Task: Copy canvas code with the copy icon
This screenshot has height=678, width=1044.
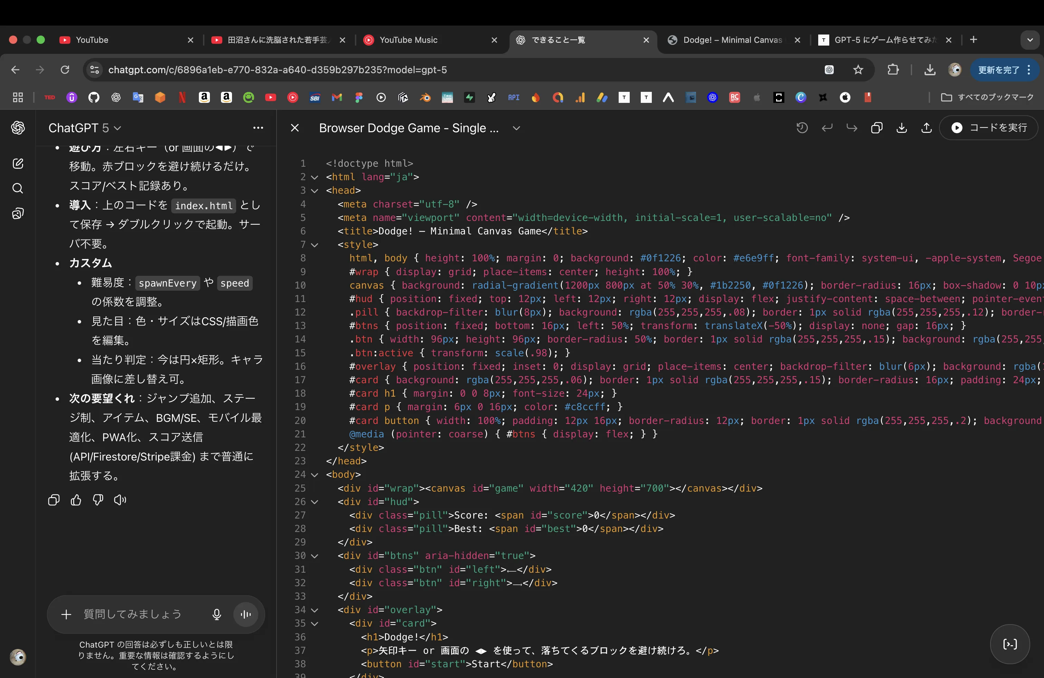Action: (877, 128)
